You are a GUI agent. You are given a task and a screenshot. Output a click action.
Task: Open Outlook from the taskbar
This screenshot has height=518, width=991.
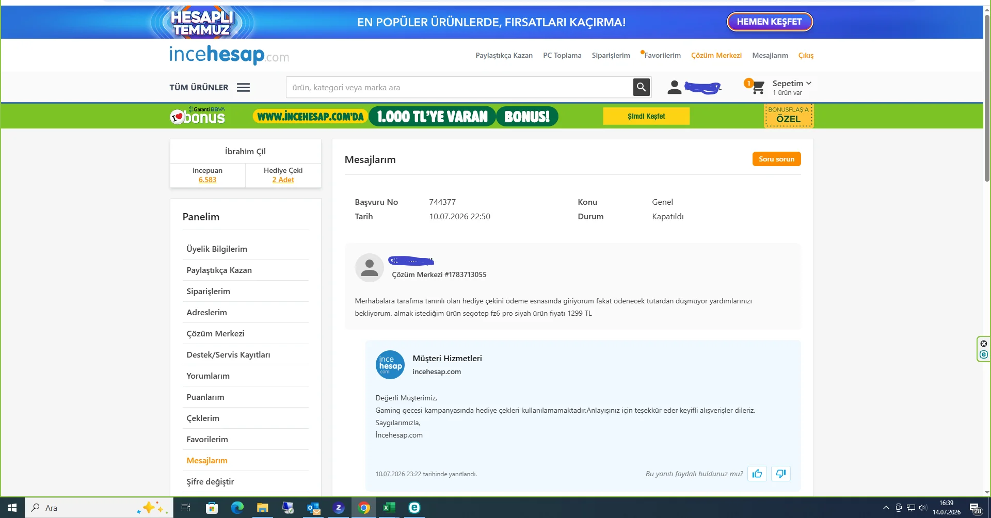313,508
